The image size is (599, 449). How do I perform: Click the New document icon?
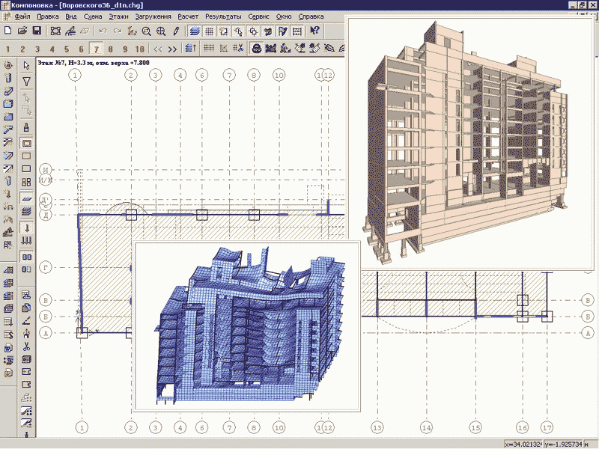pos(8,31)
